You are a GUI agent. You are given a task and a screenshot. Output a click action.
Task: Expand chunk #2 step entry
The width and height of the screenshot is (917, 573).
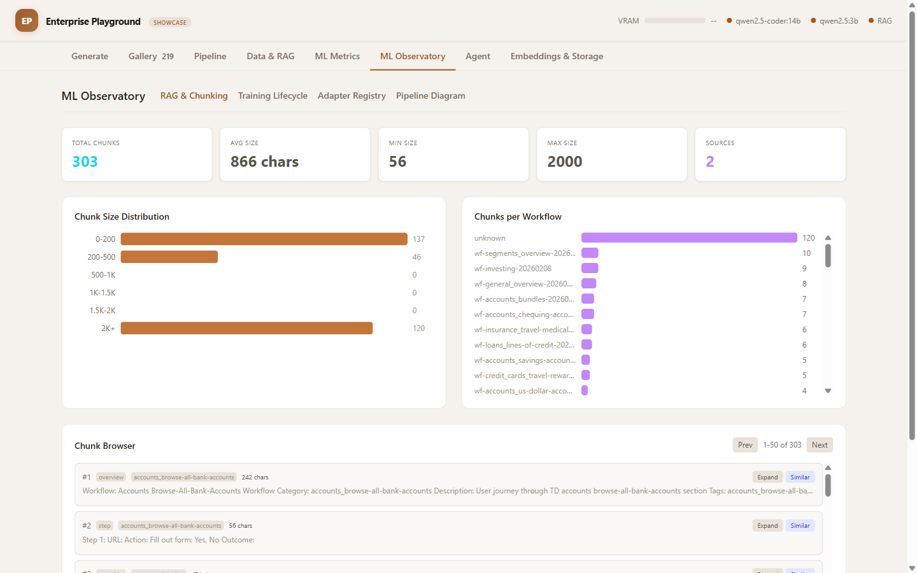coord(767,526)
